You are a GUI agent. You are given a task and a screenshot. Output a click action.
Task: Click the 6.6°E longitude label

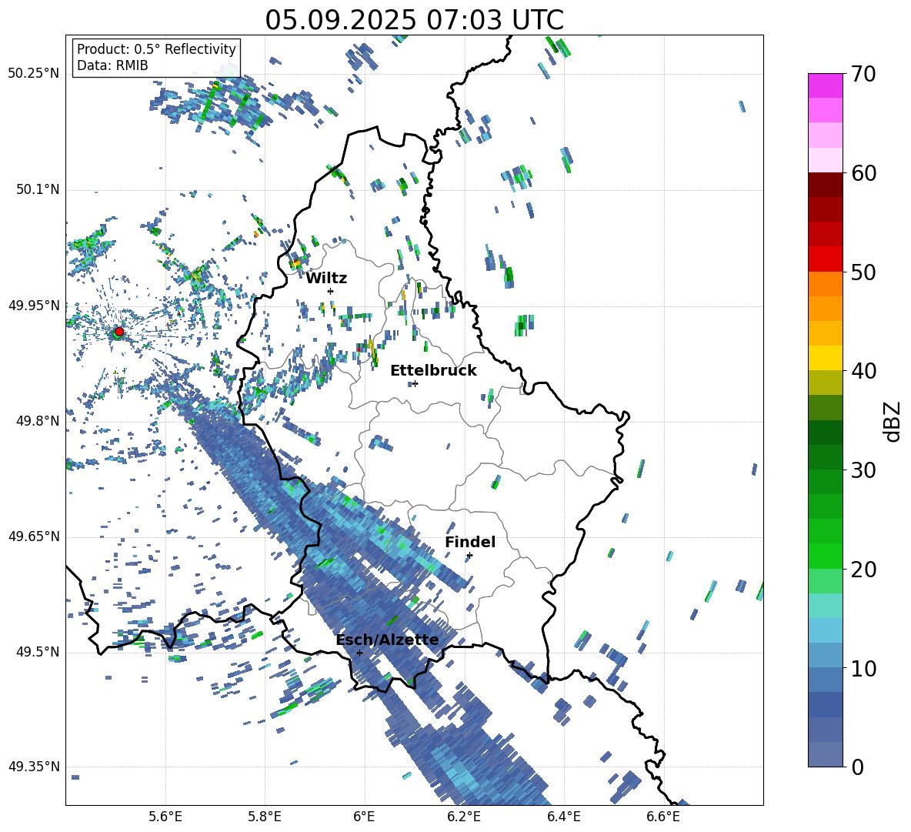[663, 817]
